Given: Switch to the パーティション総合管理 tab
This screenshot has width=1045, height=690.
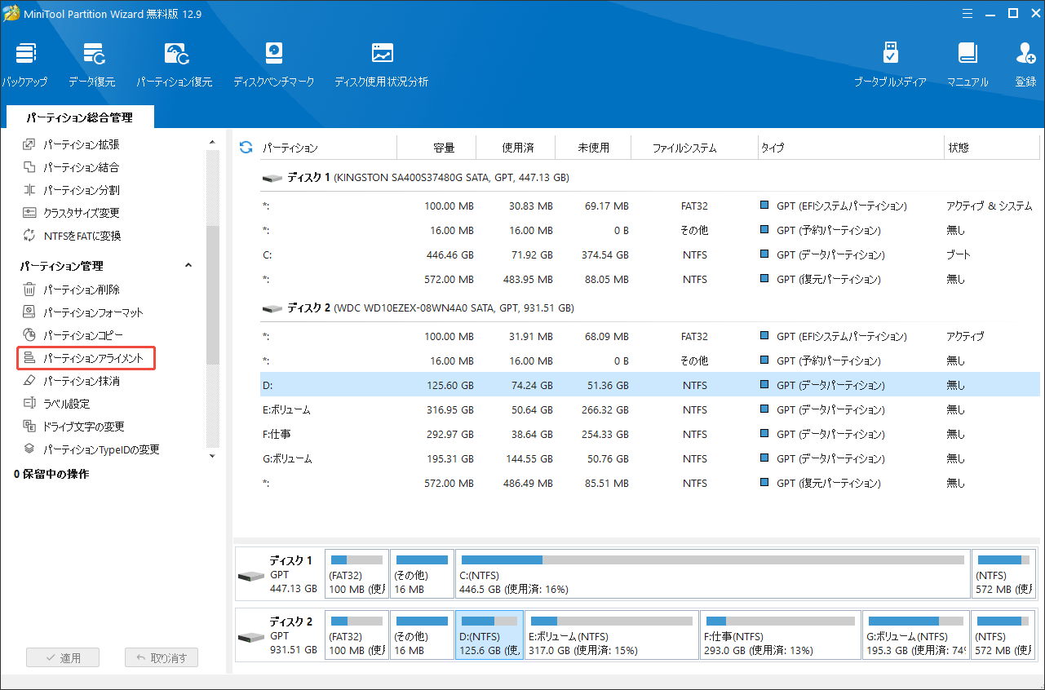Looking at the screenshot, I should [79, 117].
